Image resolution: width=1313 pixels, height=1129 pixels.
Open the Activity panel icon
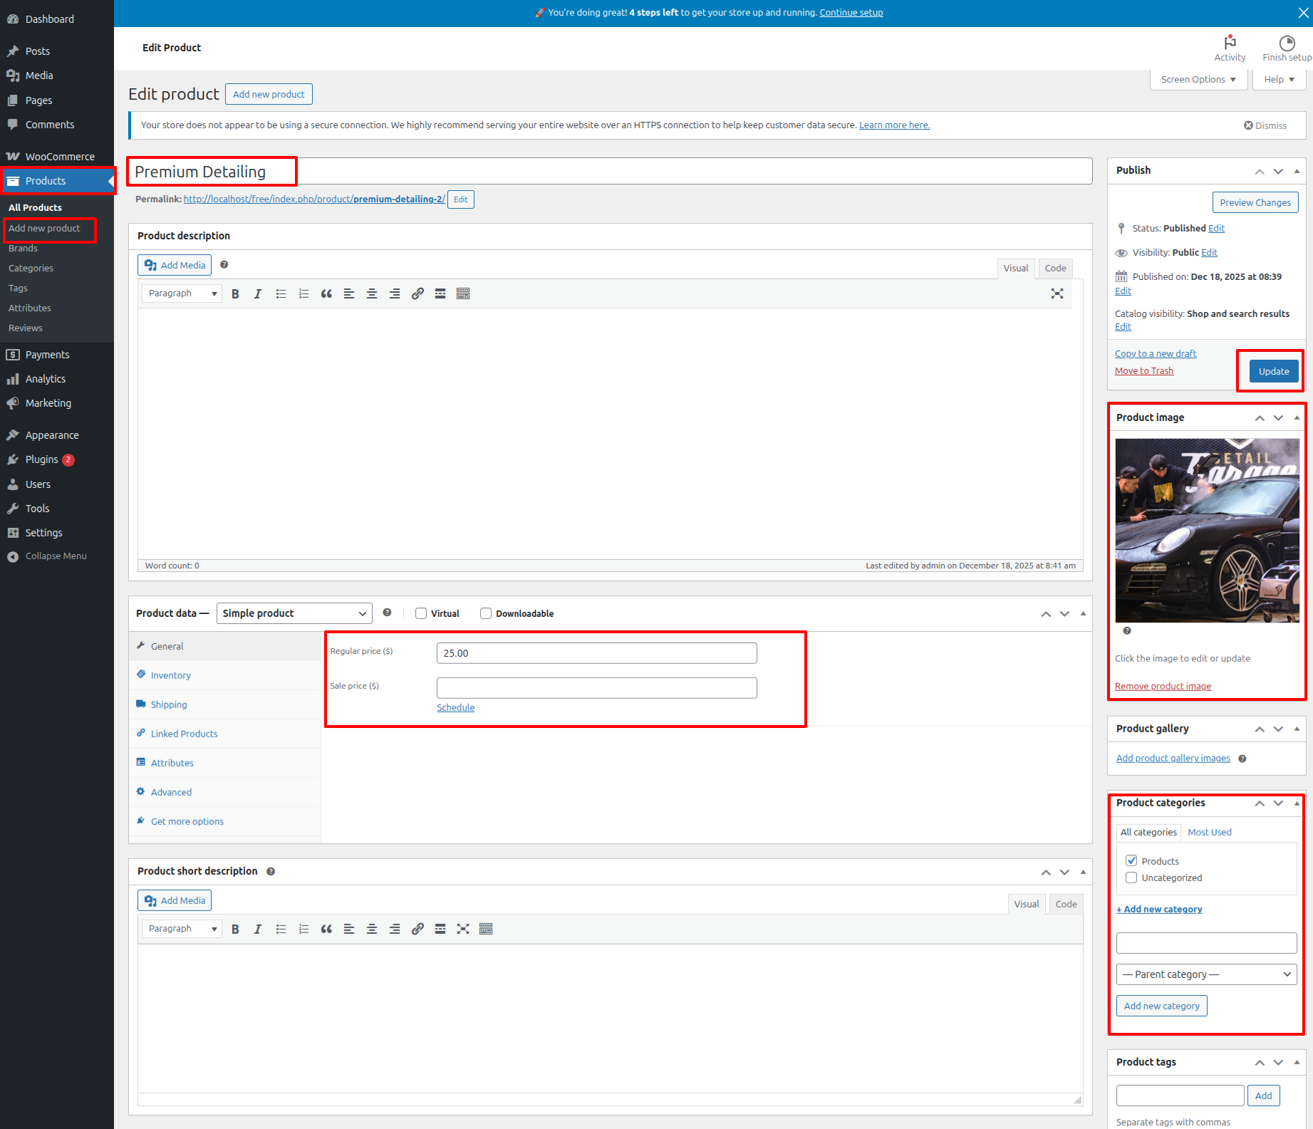[1230, 43]
